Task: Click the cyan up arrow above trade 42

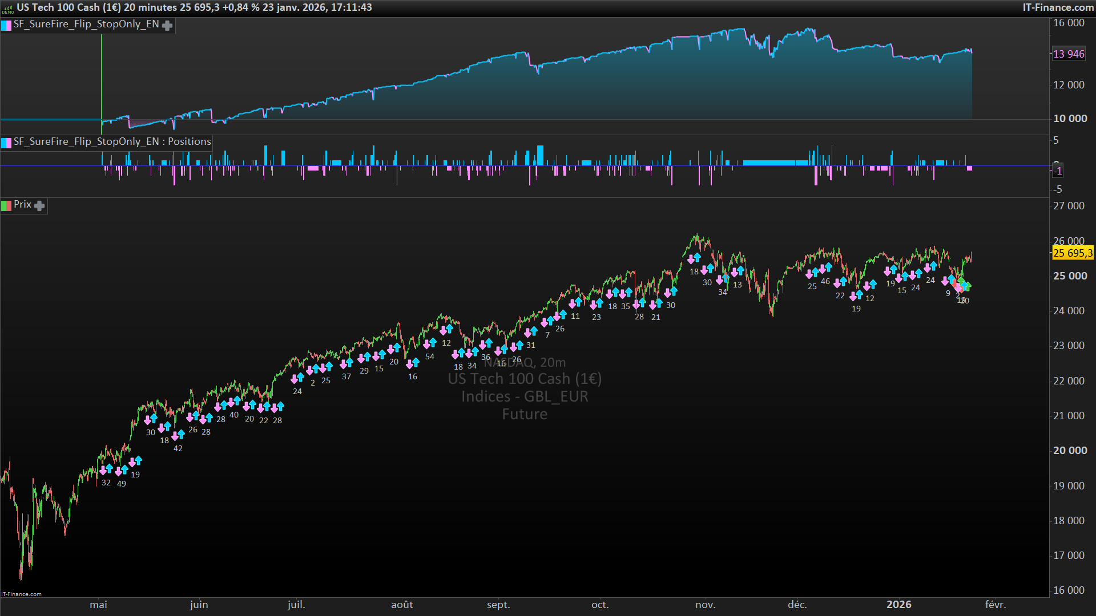Action: click(182, 434)
